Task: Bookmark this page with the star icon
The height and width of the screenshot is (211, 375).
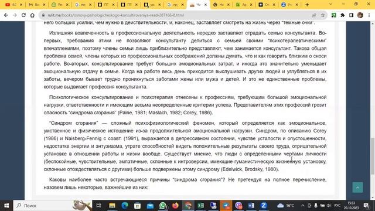Action: [323, 15]
